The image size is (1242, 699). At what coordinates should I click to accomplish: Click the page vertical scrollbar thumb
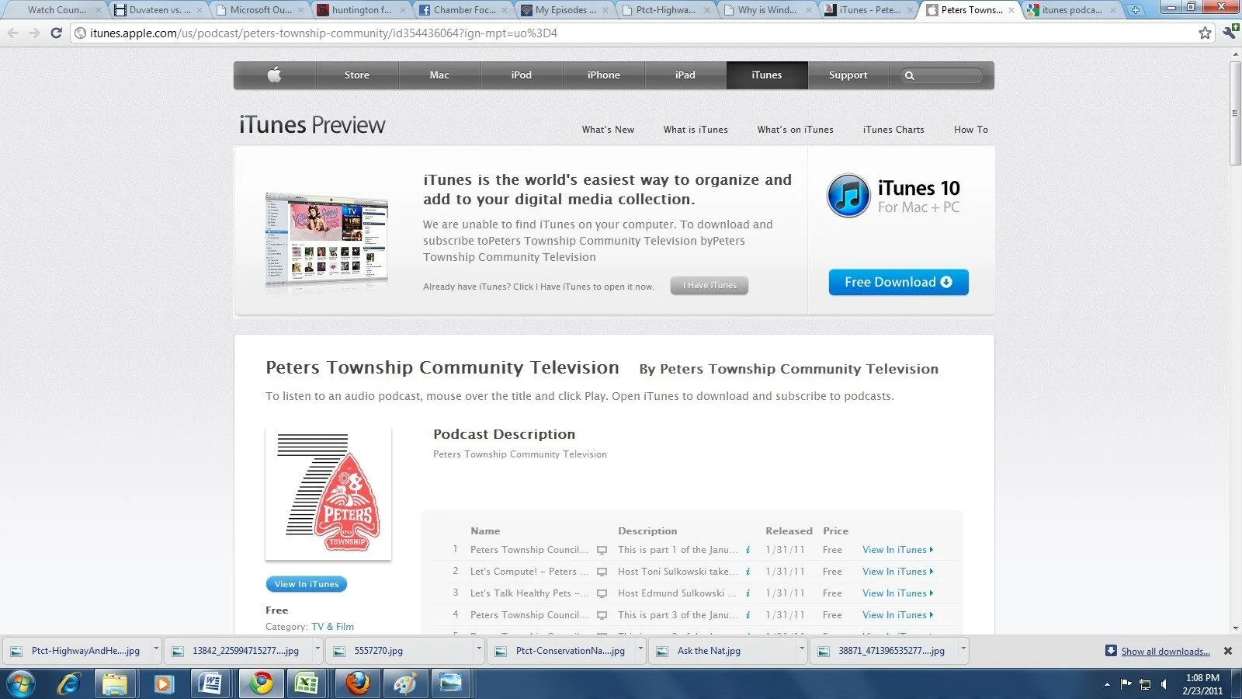coord(1235,113)
